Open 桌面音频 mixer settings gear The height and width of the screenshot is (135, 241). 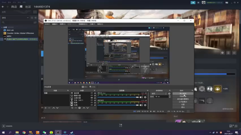coord(145,105)
